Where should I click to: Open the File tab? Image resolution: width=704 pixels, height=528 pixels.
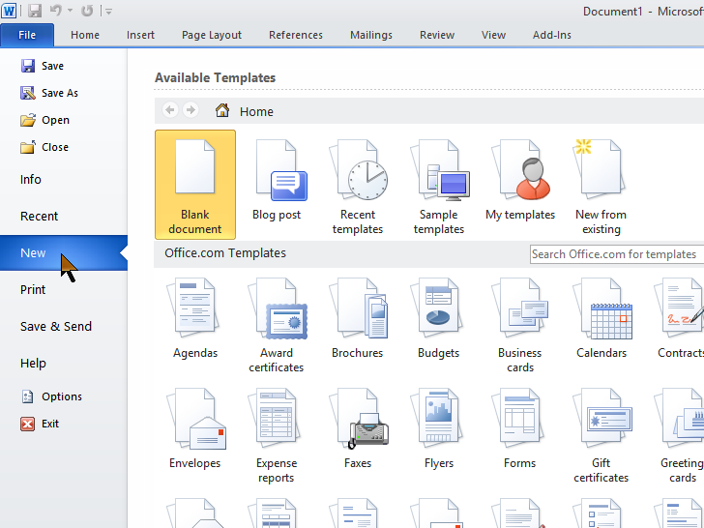27,35
